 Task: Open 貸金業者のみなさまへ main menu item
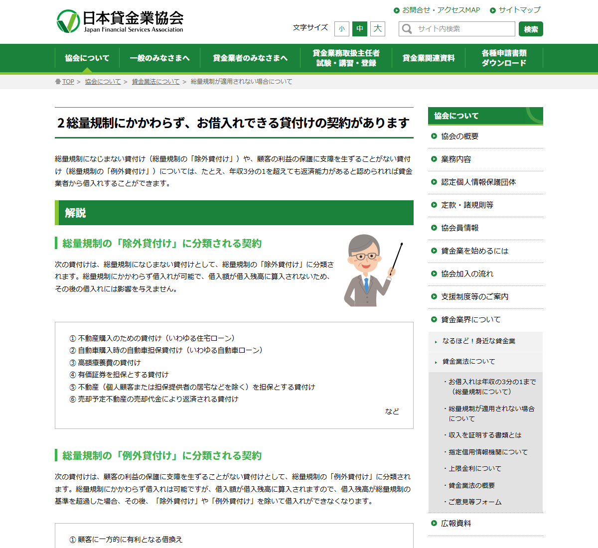[x=250, y=58]
